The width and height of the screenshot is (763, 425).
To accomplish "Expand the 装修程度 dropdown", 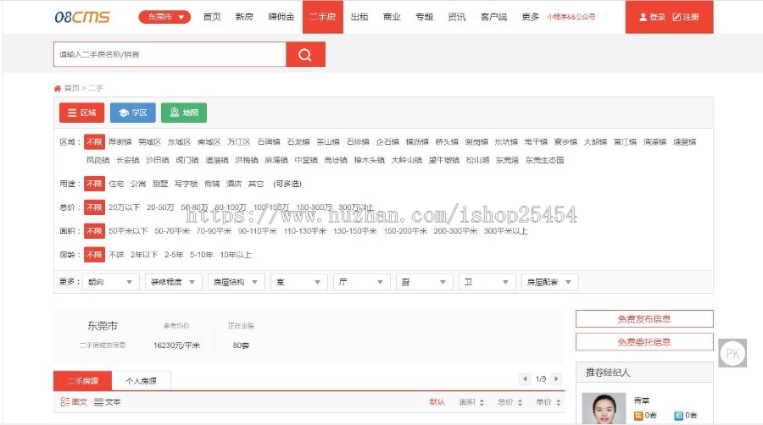I will tap(173, 282).
